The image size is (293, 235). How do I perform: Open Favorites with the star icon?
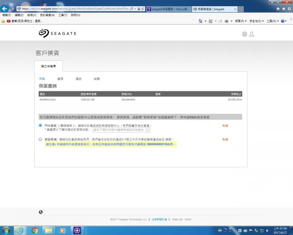pos(284,9)
